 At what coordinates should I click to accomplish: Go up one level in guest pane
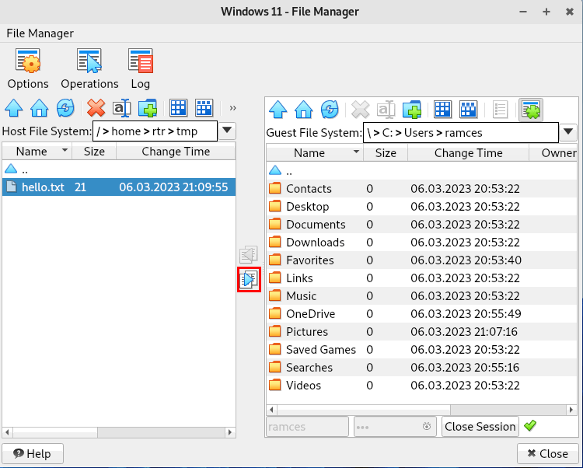tap(278, 110)
